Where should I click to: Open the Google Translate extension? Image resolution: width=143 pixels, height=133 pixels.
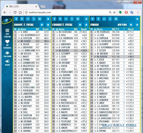click(x=132, y=12)
